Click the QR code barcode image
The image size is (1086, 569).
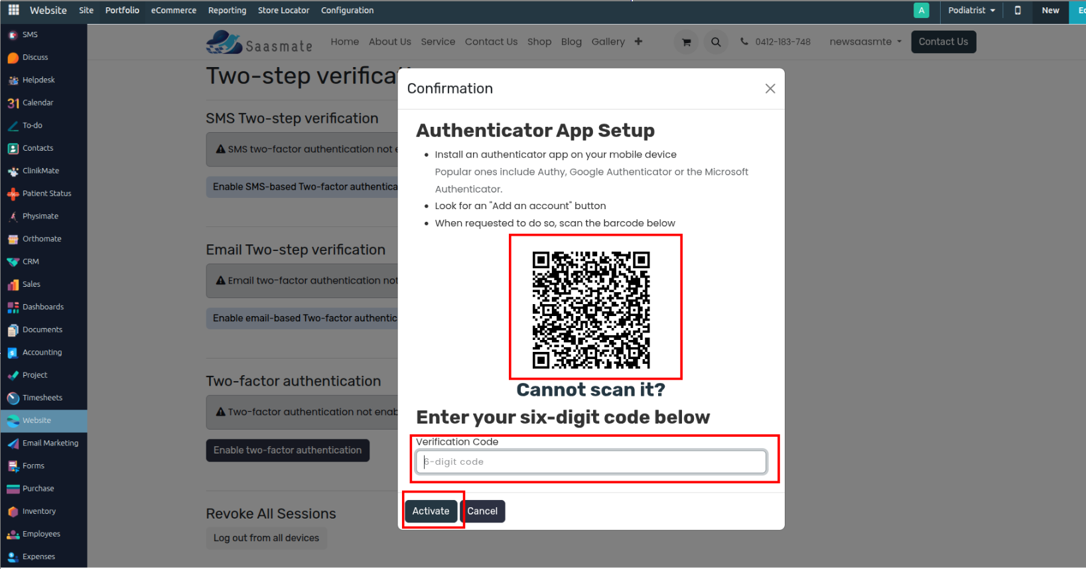(590, 309)
